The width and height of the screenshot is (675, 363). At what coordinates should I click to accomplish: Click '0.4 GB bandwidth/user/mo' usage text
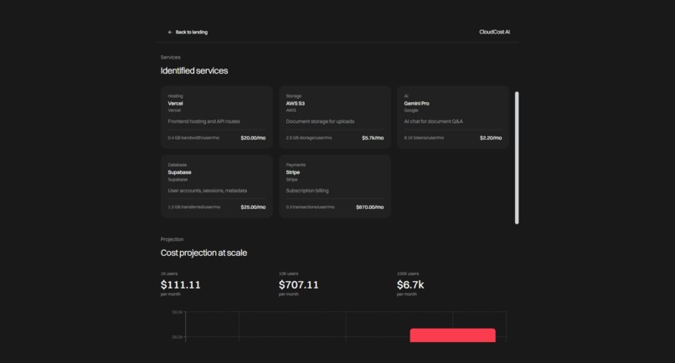193,138
